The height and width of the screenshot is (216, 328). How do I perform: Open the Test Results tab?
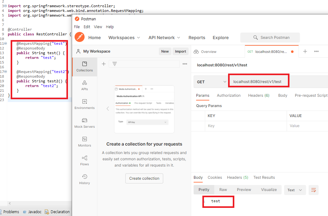click(264, 177)
